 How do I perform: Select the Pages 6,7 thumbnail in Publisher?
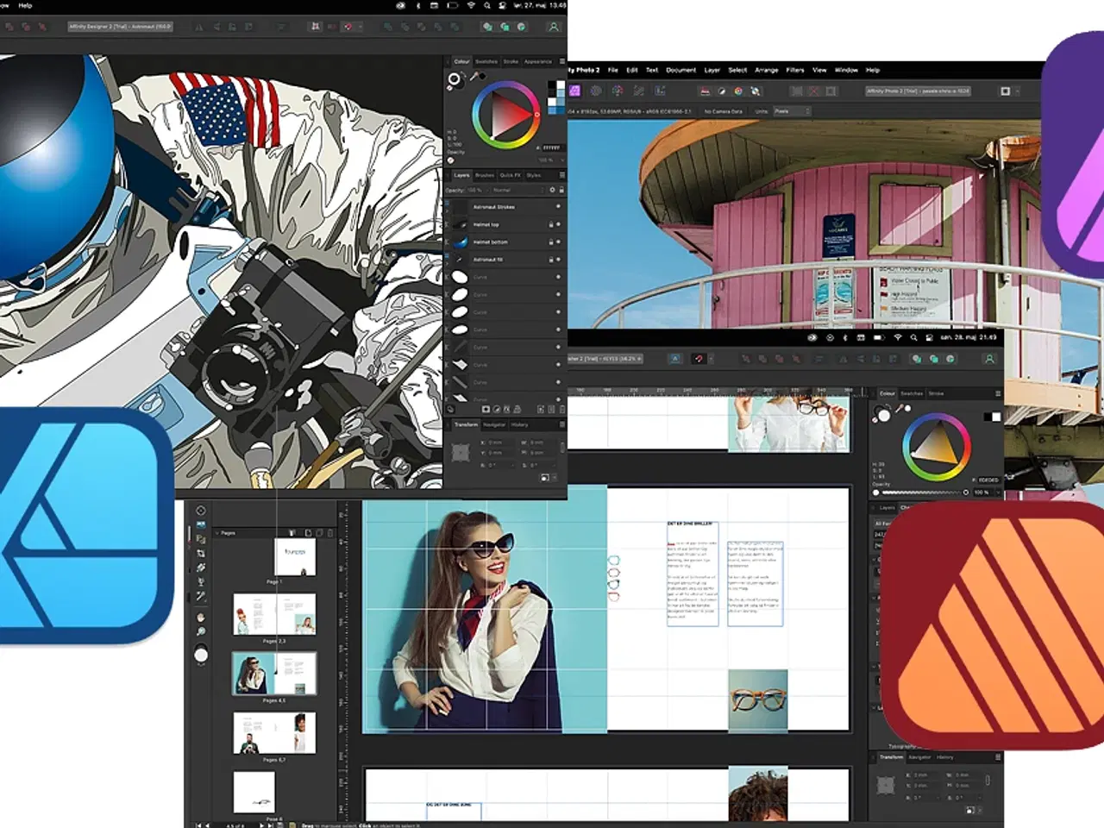[274, 733]
